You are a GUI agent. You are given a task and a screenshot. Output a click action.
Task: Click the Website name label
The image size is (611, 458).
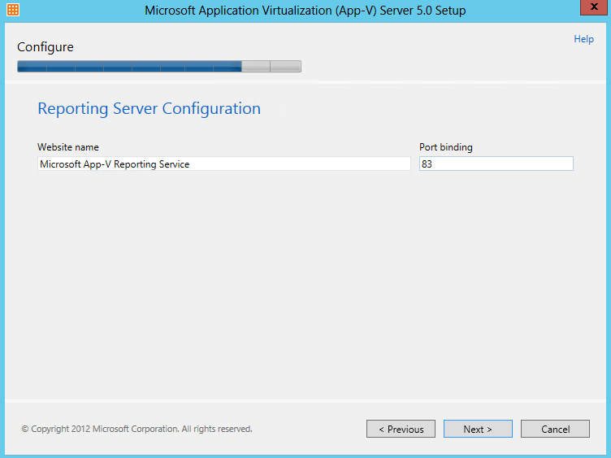(67, 147)
